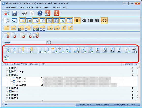142x108 pixels.
Task: Select the KB size unit
Action: [x=84, y=20]
